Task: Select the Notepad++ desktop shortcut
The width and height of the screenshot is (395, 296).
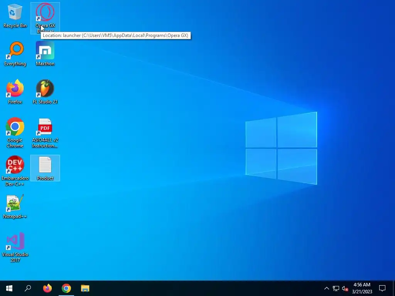Action: (x=15, y=207)
